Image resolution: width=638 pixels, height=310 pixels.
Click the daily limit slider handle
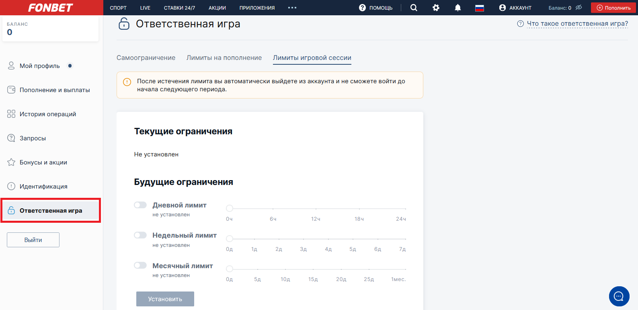(x=230, y=208)
